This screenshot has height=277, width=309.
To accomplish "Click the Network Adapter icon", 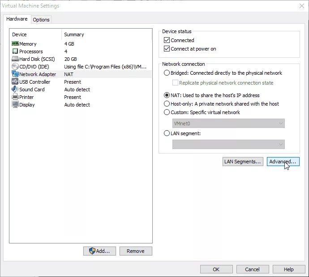I will point(15,74).
